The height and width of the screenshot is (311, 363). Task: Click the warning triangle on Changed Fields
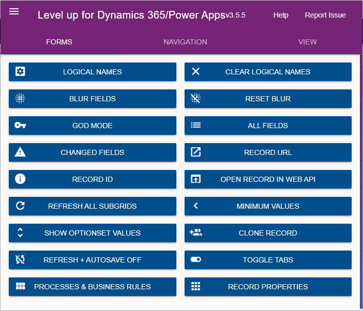[20, 152]
